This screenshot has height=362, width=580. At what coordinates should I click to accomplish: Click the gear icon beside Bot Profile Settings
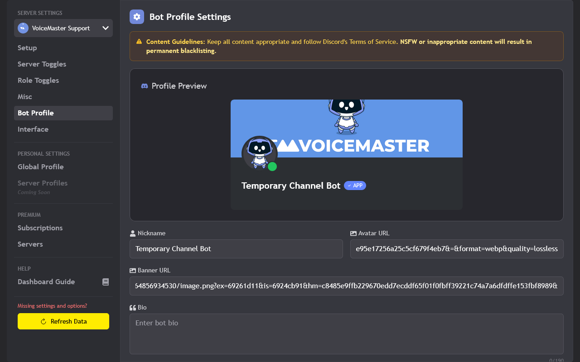click(x=136, y=17)
